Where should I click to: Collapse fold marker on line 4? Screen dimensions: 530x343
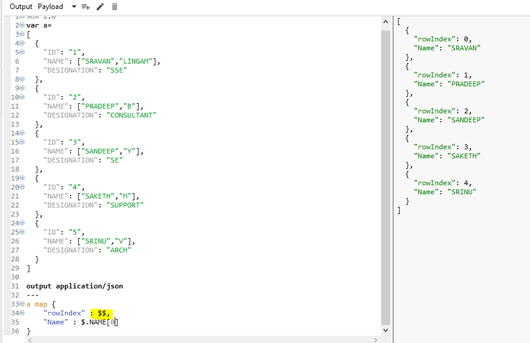coord(22,43)
